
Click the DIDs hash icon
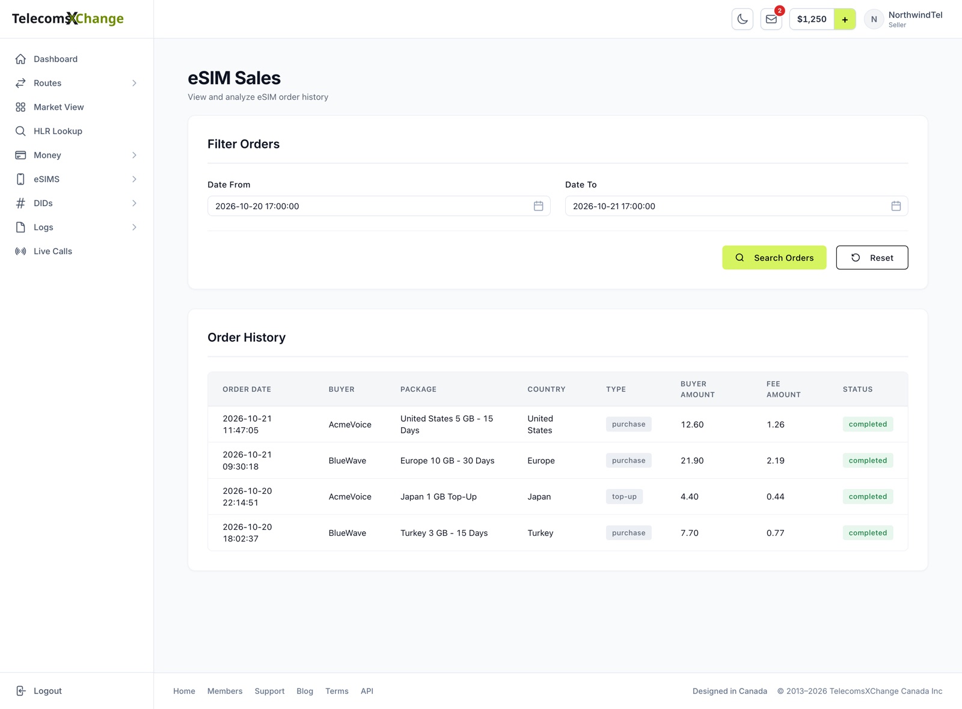pos(20,203)
